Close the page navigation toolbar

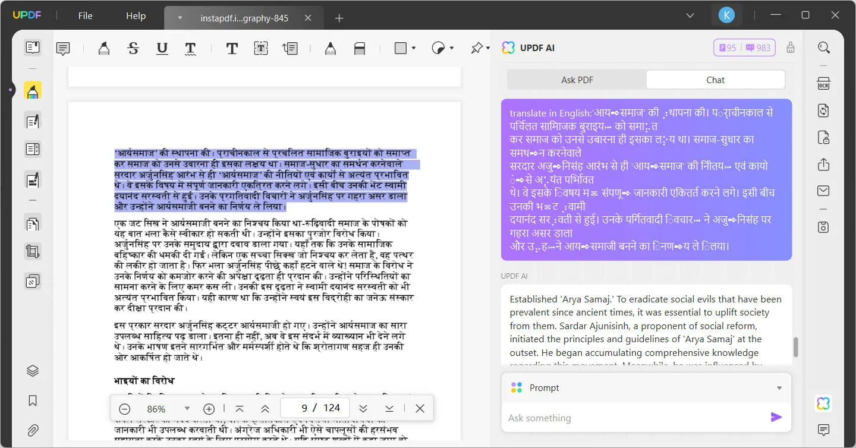420,409
